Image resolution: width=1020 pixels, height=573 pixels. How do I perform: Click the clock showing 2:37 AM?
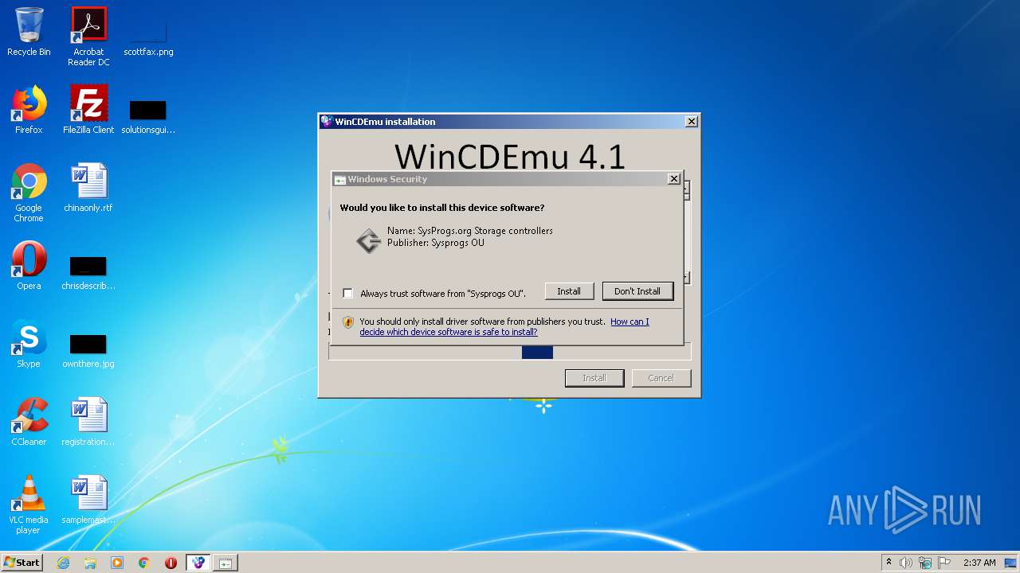[979, 563]
